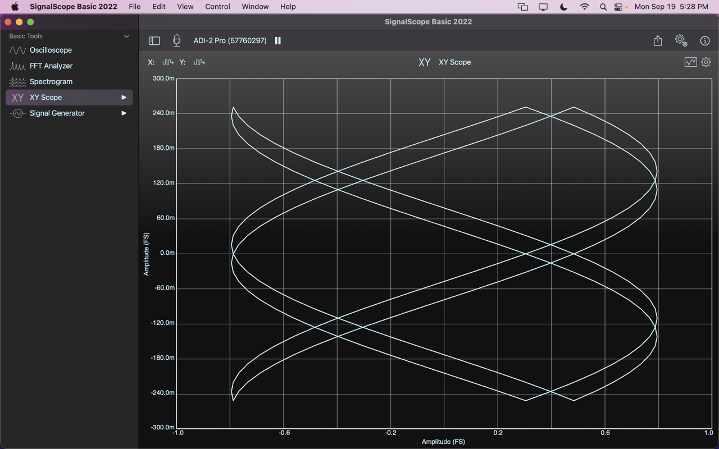
Task: Open the Control menu
Action: [x=217, y=7]
